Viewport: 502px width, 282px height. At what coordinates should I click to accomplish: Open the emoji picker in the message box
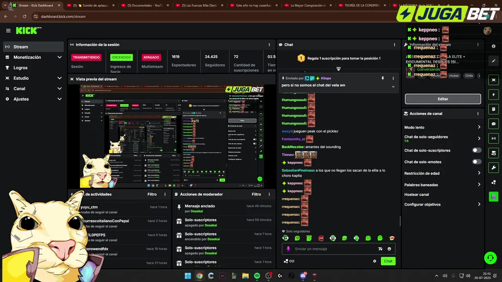389,249
